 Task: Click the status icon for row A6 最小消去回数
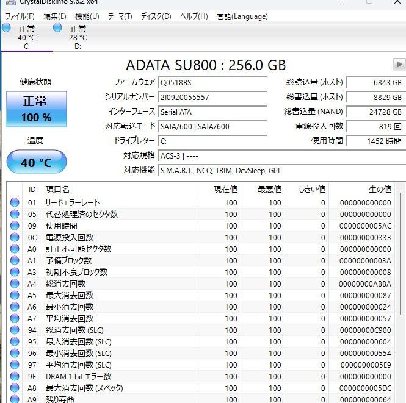pos(15,307)
